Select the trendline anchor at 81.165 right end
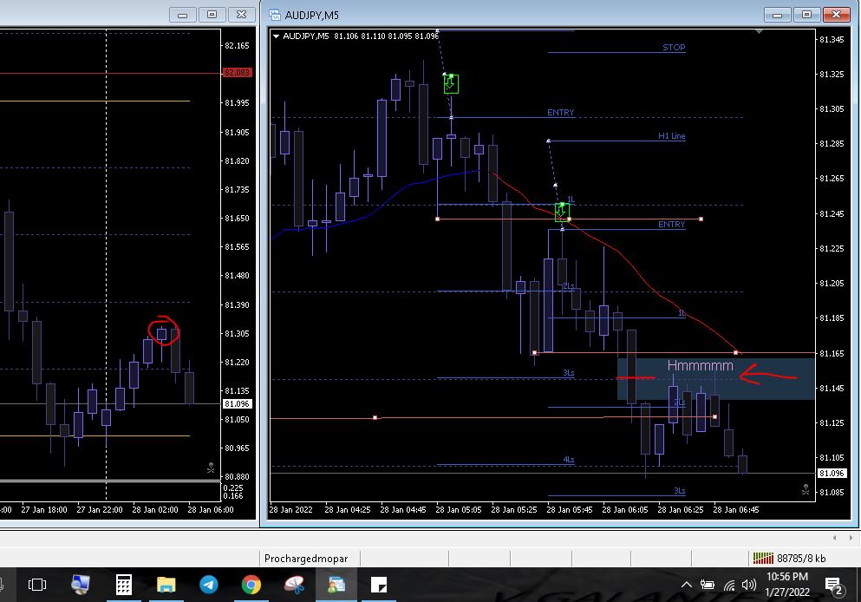 pos(736,352)
